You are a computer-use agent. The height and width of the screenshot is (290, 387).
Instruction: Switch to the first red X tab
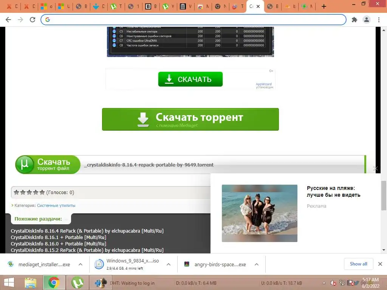pyautogui.click(x=12, y=7)
